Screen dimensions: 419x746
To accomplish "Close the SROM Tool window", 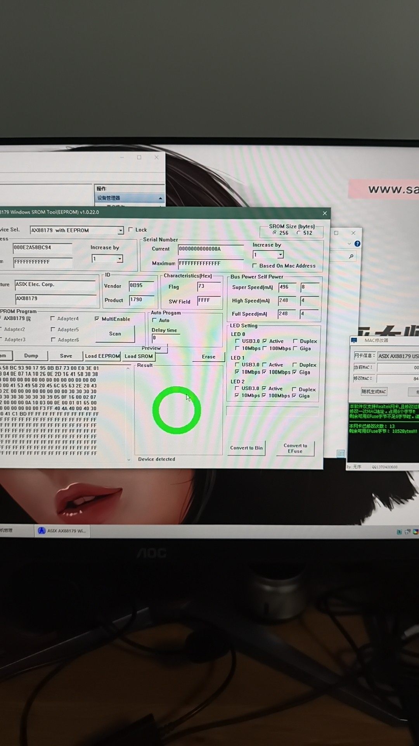I will 325,213.
